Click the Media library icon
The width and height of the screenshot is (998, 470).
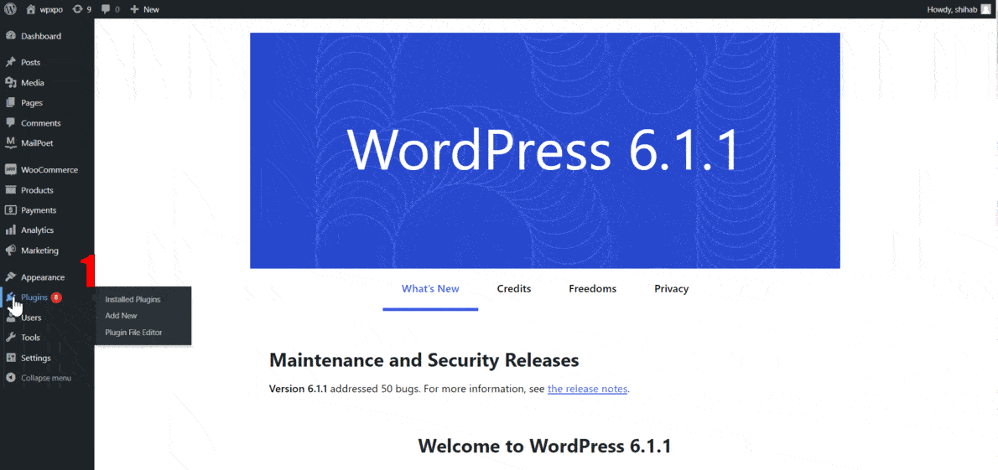point(10,83)
